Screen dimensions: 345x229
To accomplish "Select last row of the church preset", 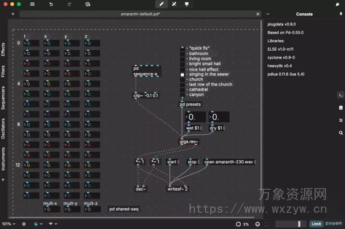I will (x=183, y=85).
